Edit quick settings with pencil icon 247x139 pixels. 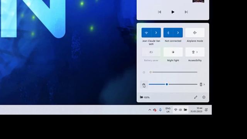tap(196, 97)
